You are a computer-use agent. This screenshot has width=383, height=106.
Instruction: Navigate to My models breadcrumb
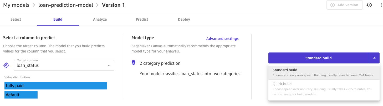[x=16, y=5]
